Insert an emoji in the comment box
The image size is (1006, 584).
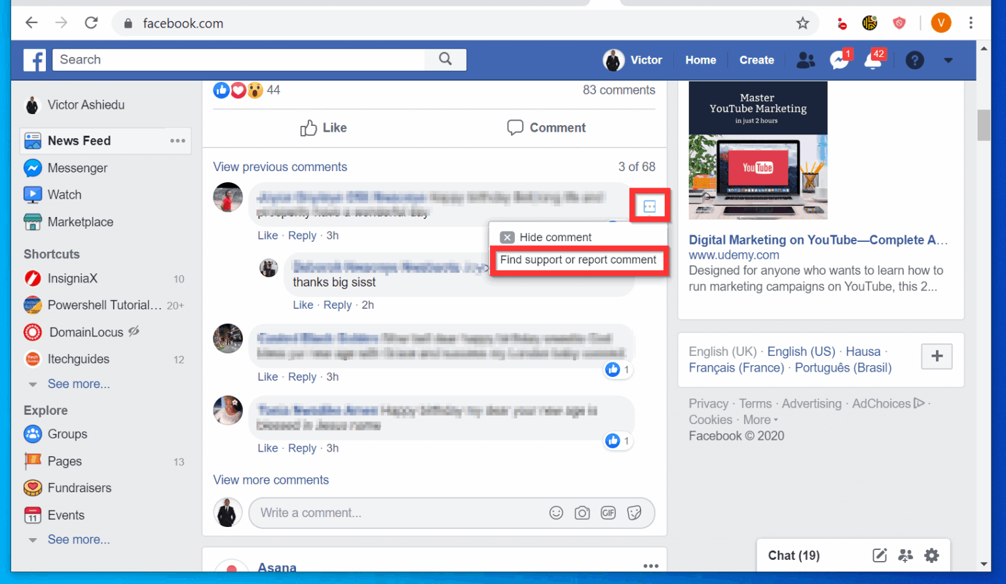coord(556,513)
